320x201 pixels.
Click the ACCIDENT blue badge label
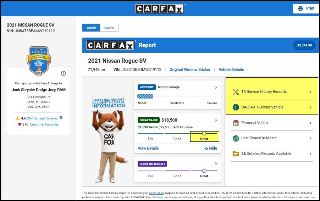click(x=147, y=87)
